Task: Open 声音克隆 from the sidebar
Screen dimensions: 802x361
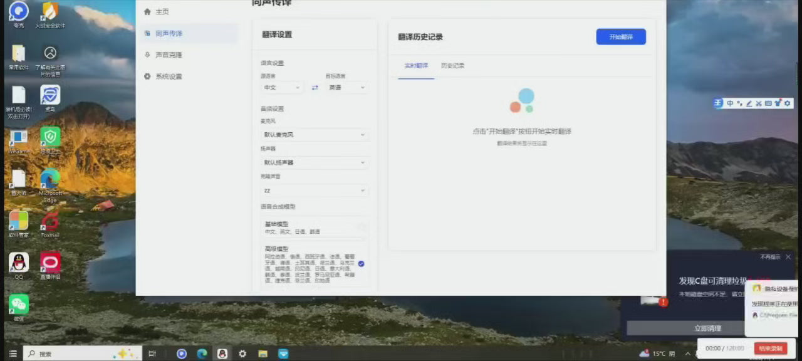Action: point(168,55)
